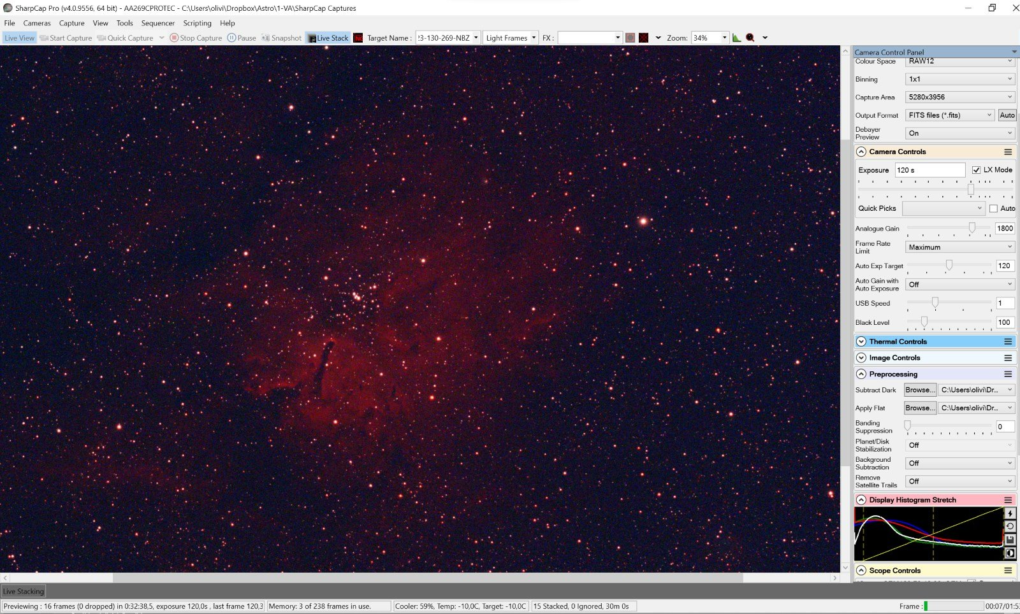Click the magnifier focus icon in toolbar
The width and height of the screenshot is (1020, 614).
[750, 38]
